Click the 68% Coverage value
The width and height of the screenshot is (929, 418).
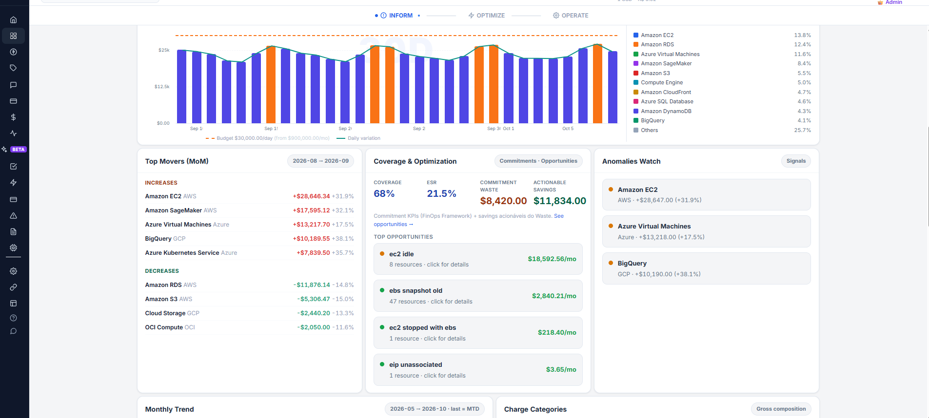(x=384, y=193)
